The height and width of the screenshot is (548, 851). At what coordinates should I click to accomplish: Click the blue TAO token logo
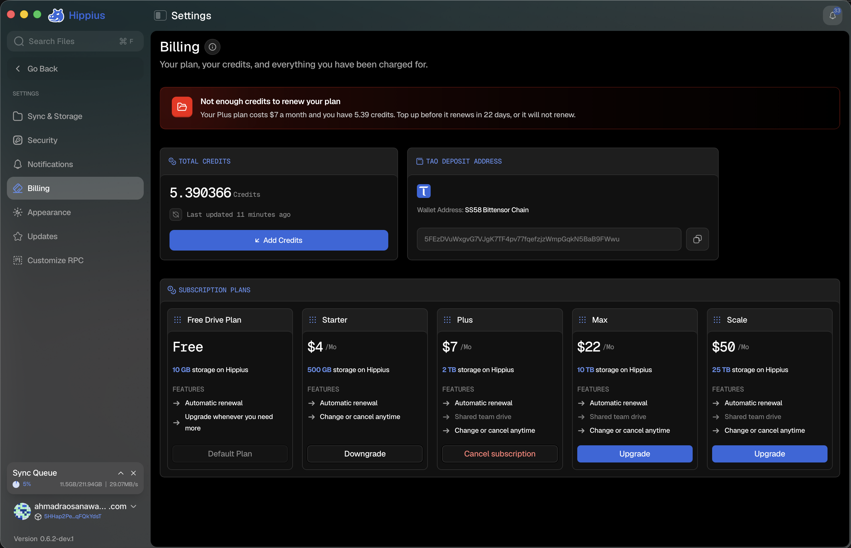point(423,191)
